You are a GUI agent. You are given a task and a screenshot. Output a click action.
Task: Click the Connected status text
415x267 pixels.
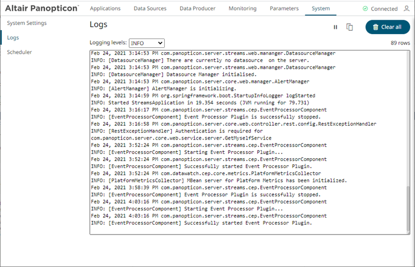point(384,9)
